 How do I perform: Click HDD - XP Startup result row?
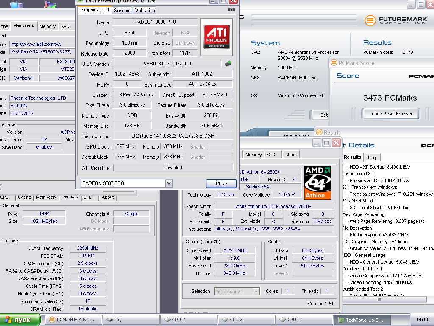pyautogui.click(x=379, y=167)
